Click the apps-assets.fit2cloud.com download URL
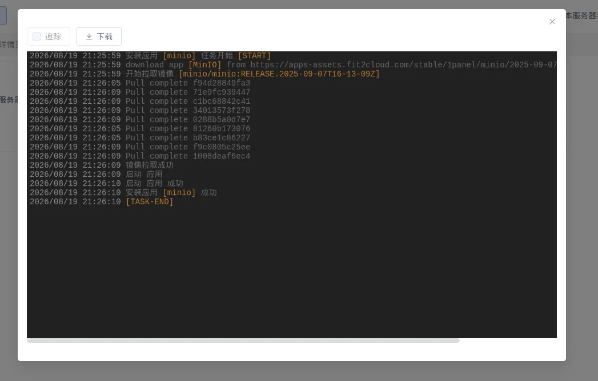 coord(403,65)
